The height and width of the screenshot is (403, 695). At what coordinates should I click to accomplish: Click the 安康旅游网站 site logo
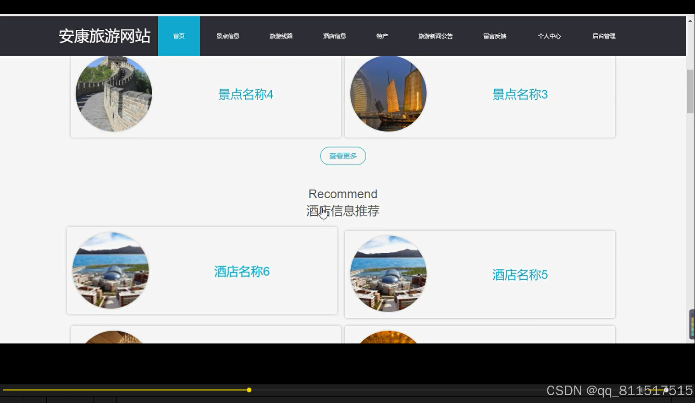pos(105,36)
